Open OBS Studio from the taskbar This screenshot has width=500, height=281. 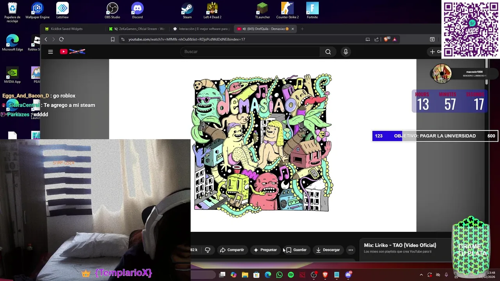[x=314, y=275]
